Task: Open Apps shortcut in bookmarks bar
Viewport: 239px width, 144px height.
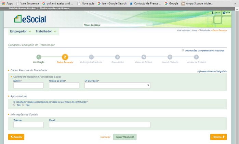Action: pos(7,3)
